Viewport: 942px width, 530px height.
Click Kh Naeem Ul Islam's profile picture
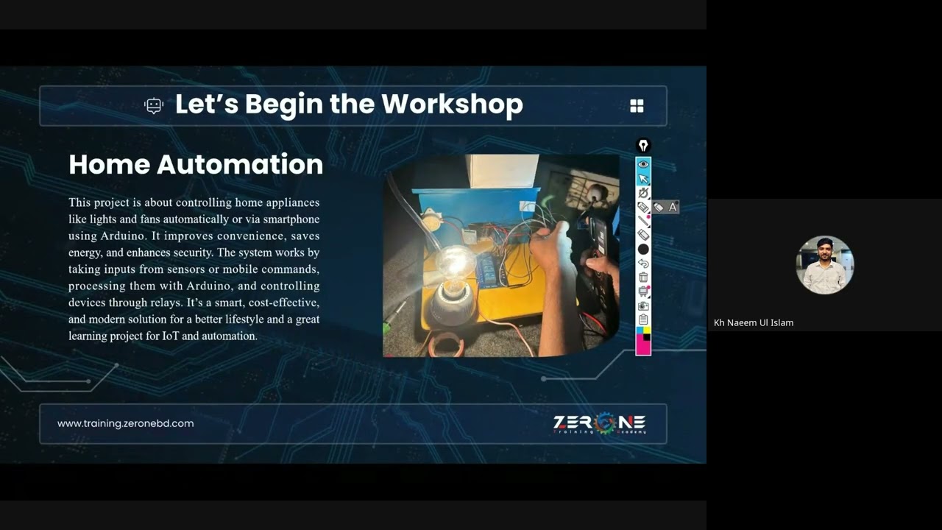coord(825,265)
